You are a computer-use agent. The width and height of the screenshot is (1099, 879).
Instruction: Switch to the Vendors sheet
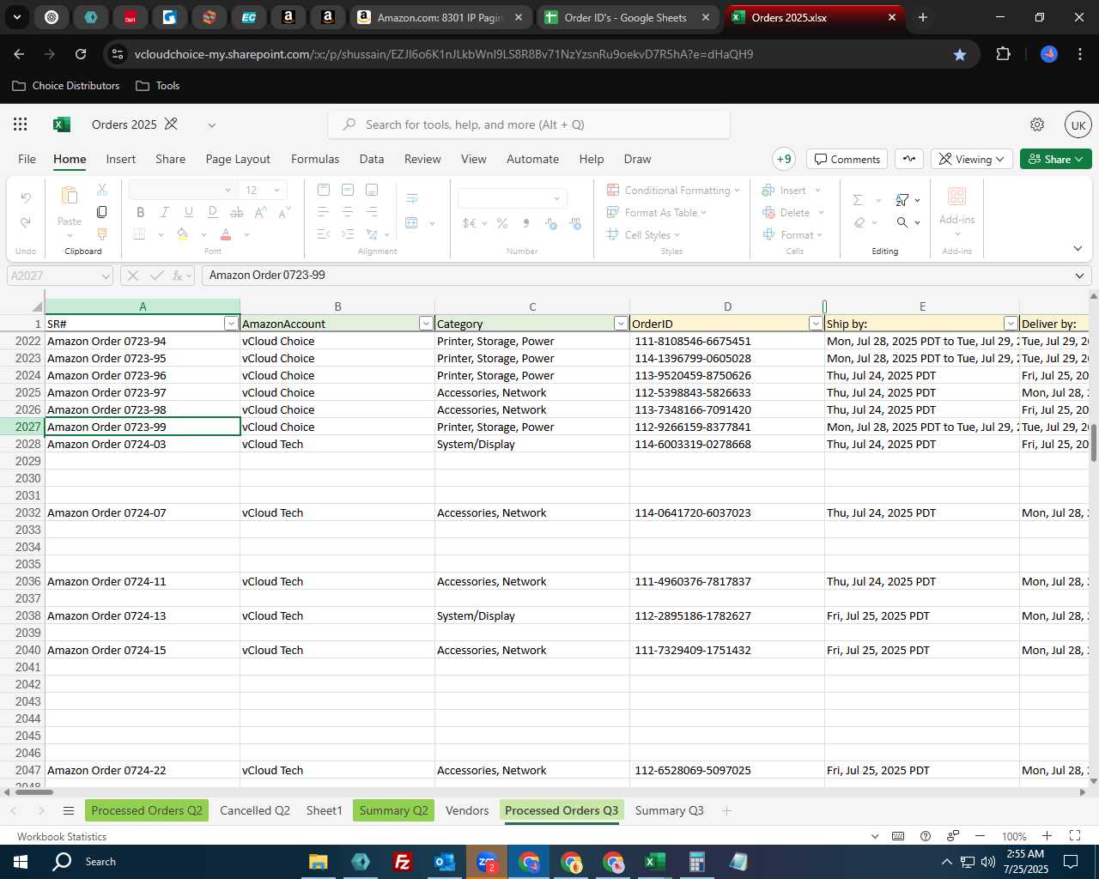coord(467,810)
